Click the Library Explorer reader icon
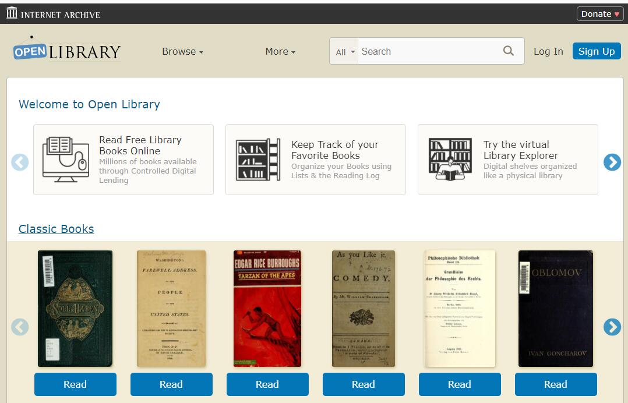The height and width of the screenshot is (403, 628). 450,160
